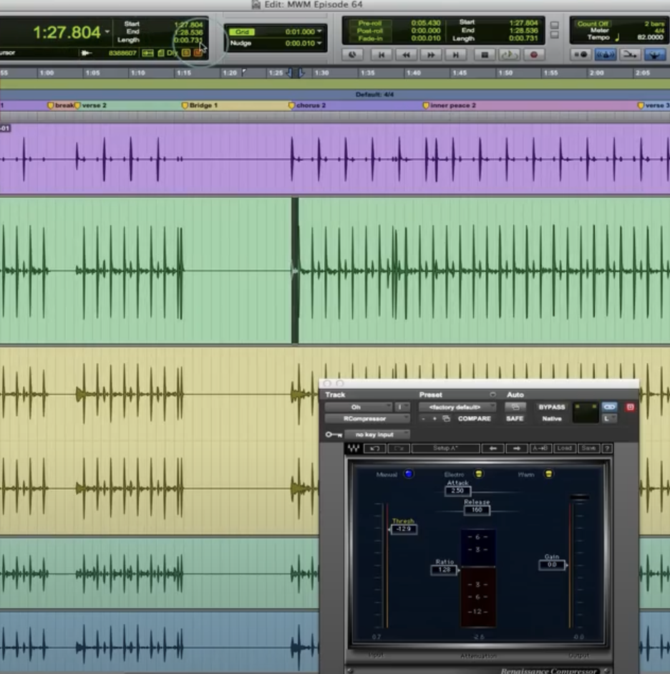The height and width of the screenshot is (674, 670).
Task: Click the Waves previous preset arrow
Action: tap(492, 448)
